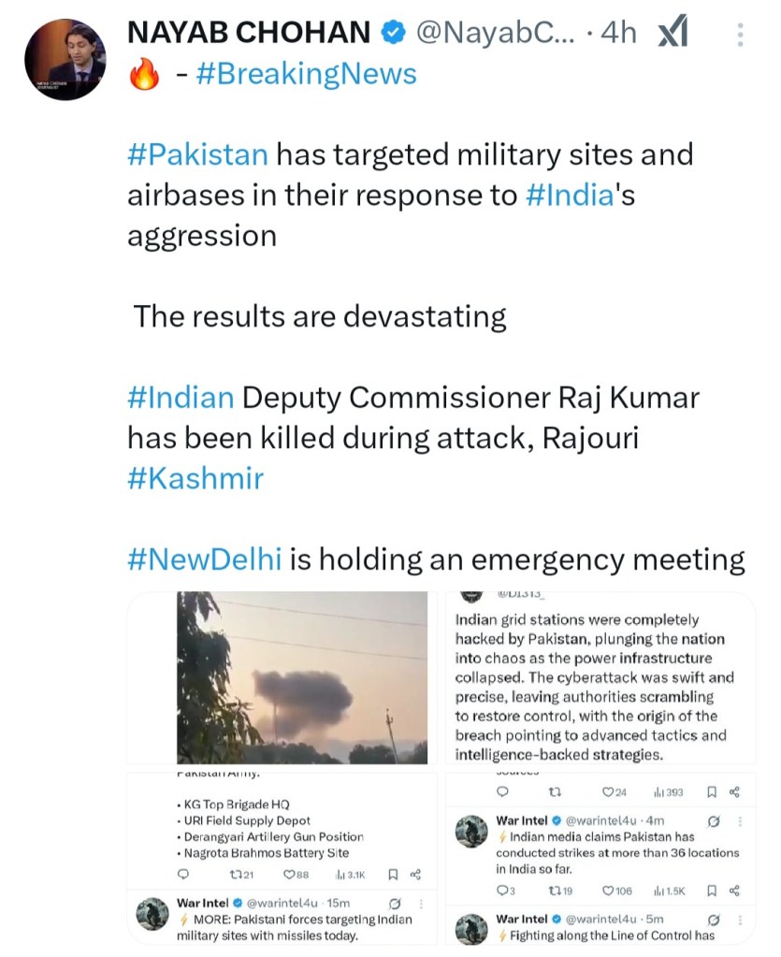Open the smoke cloud image thumbnail
Image resolution: width=781 pixels, height=957 pixels.
(x=302, y=677)
